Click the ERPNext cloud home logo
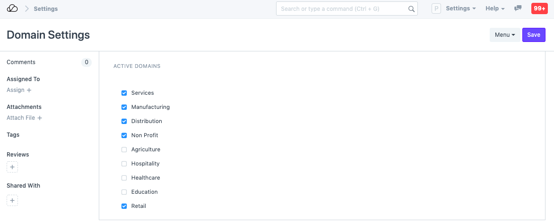Image resolution: width=554 pixels, height=223 pixels. click(12, 8)
